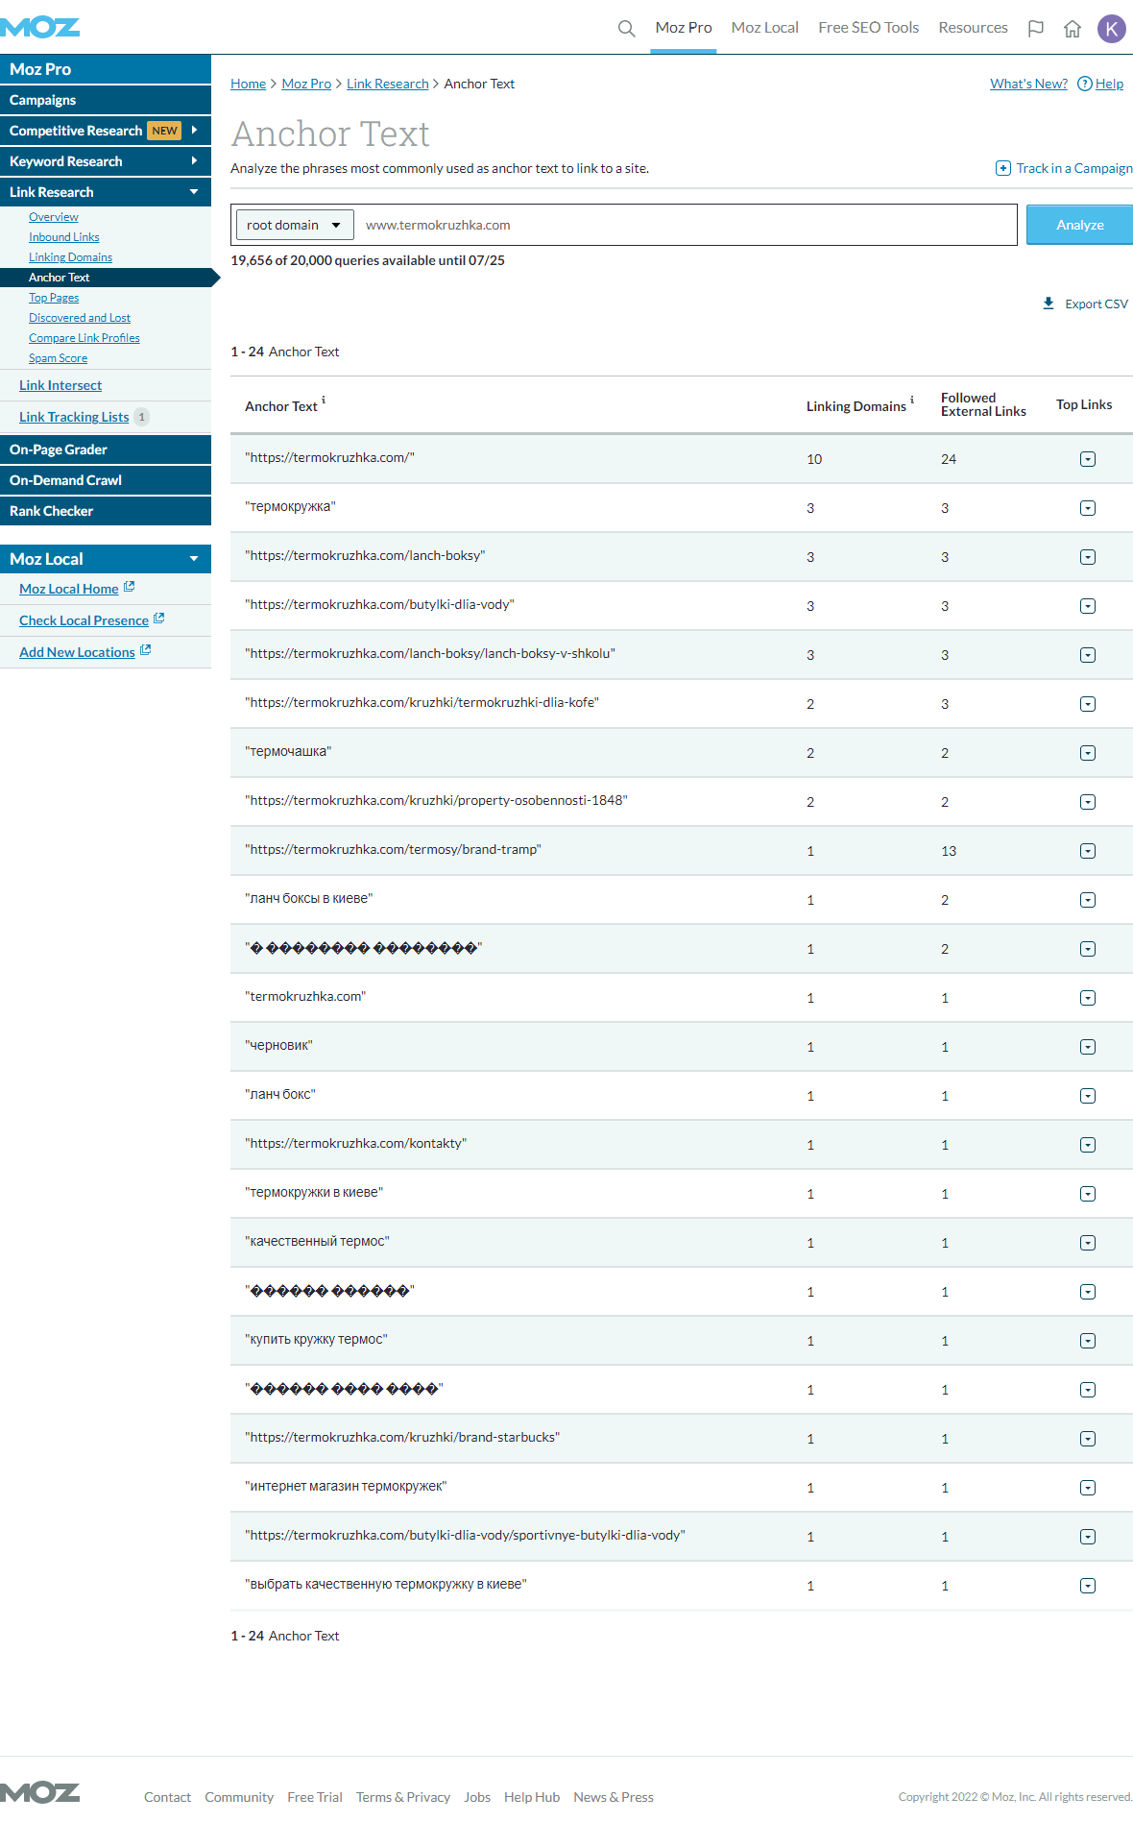The image size is (1133, 1846).
Task: Click the Export CSV download icon
Action: coord(1049,304)
